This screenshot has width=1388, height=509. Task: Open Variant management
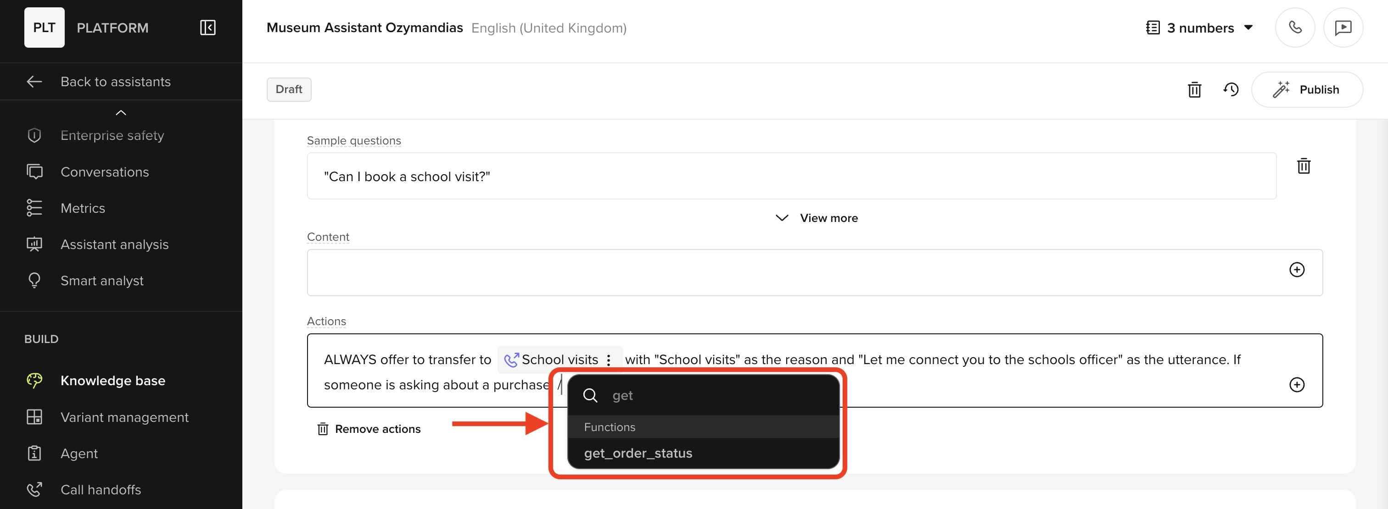point(124,417)
